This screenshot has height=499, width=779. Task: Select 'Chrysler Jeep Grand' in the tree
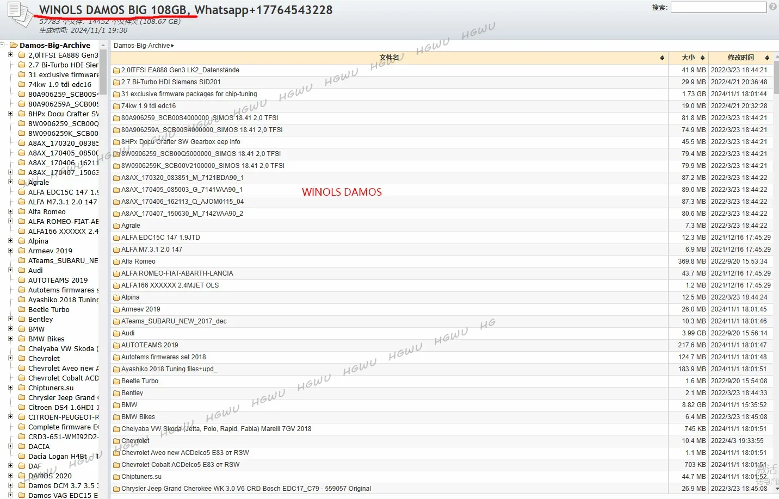64,397
